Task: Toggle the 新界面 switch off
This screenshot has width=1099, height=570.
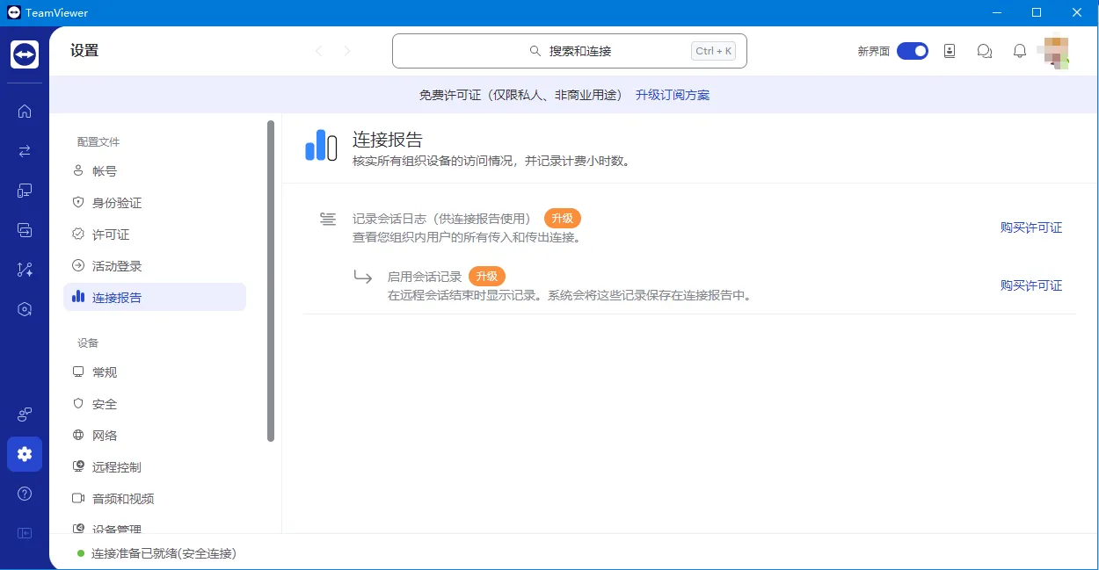Action: [913, 51]
